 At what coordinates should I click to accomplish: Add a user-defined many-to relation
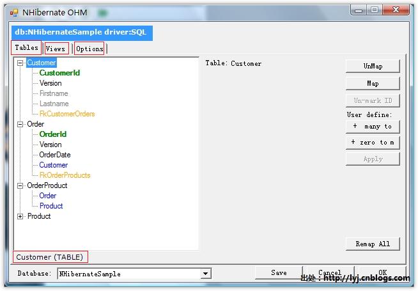click(x=373, y=127)
